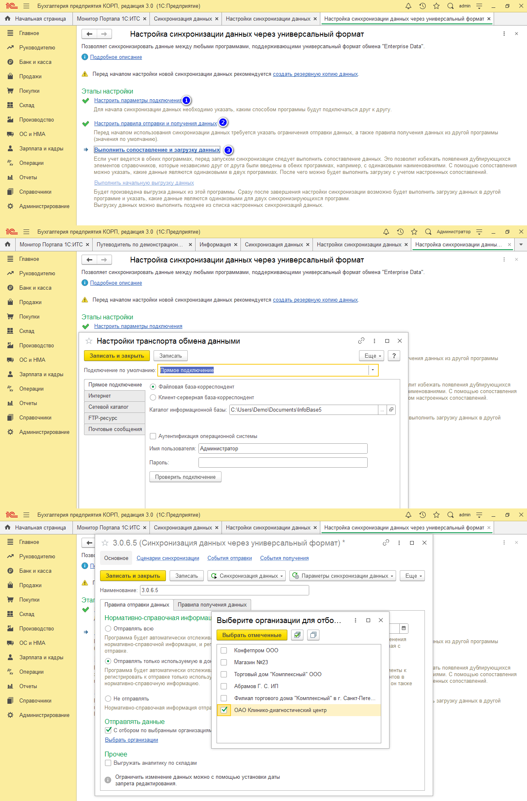Open service settings icon in bottom window title bar
Image resolution: width=527 pixels, height=801 pixels.
pyautogui.click(x=479, y=515)
